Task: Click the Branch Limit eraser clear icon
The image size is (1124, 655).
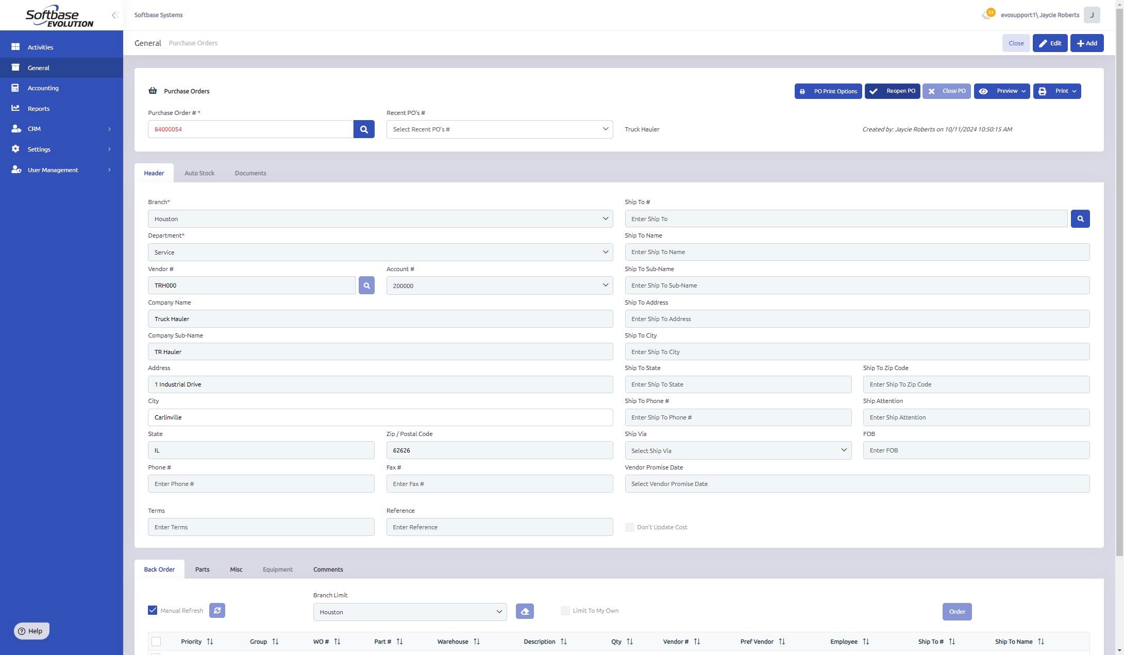Action: point(525,612)
